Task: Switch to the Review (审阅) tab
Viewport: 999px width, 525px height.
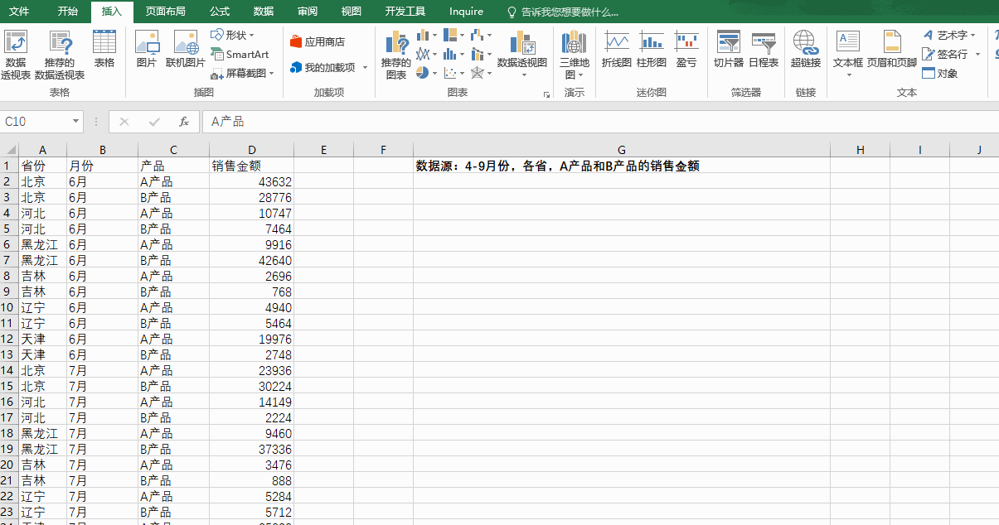Action: pyautogui.click(x=308, y=12)
